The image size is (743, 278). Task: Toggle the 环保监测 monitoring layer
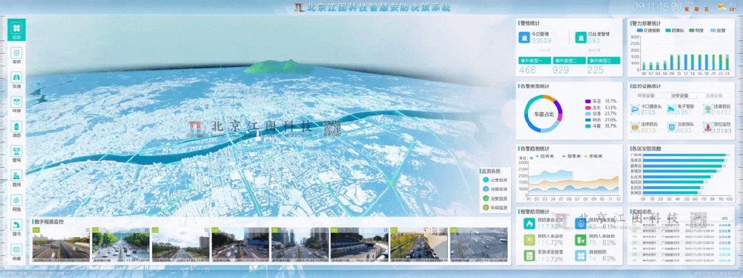tap(494, 208)
